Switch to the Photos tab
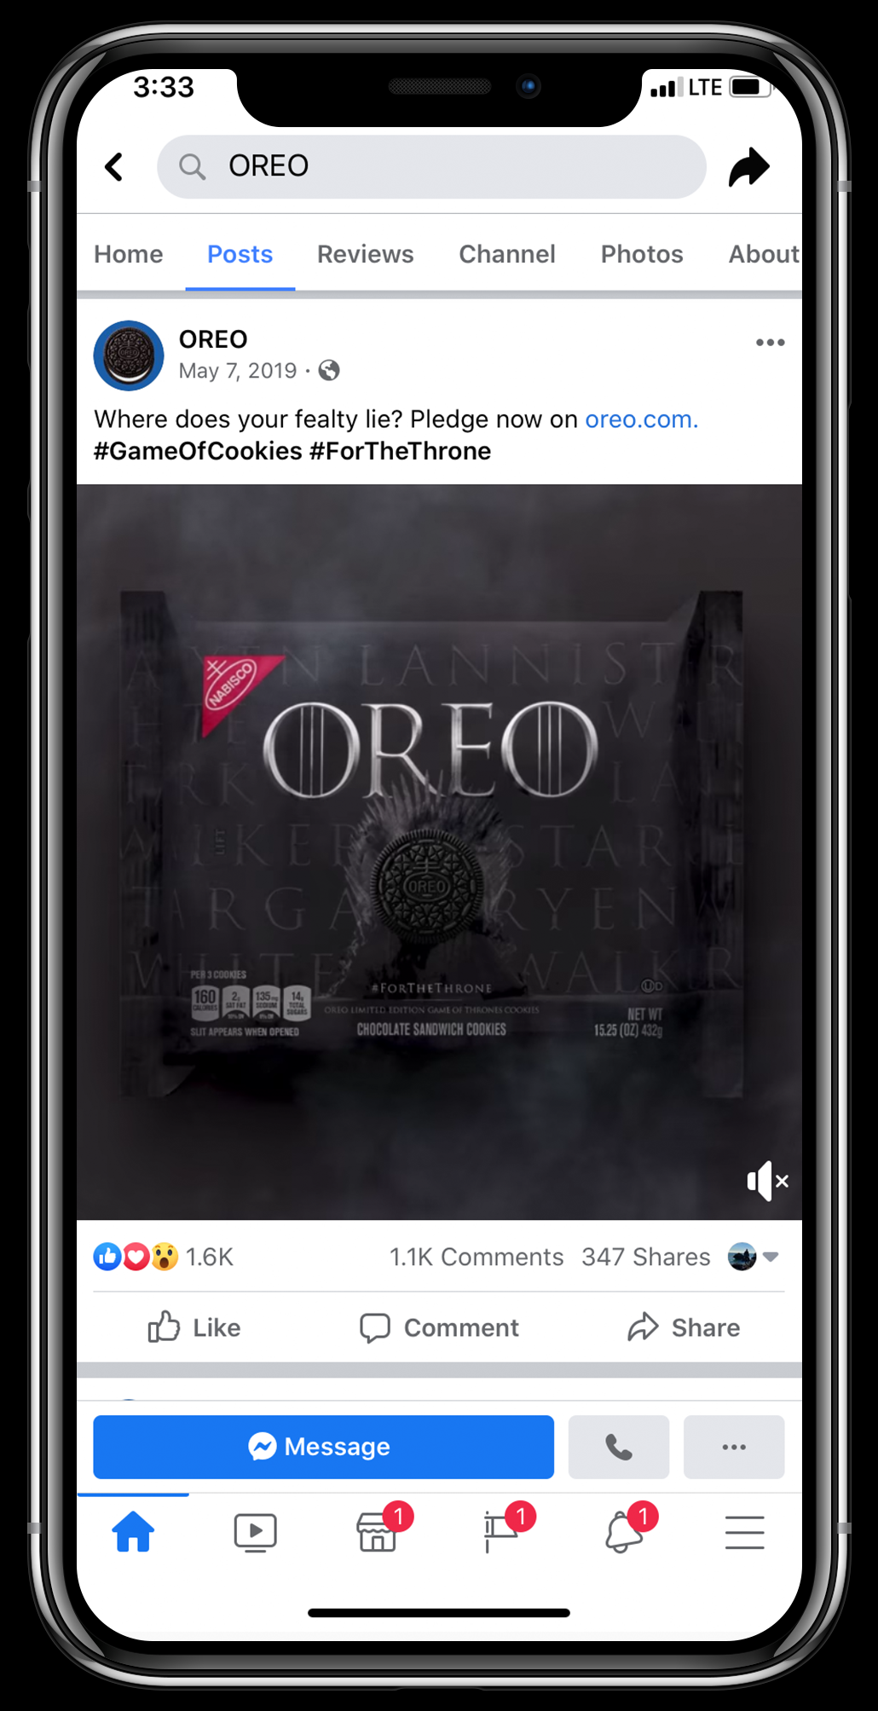 pyautogui.click(x=642, y=254)
